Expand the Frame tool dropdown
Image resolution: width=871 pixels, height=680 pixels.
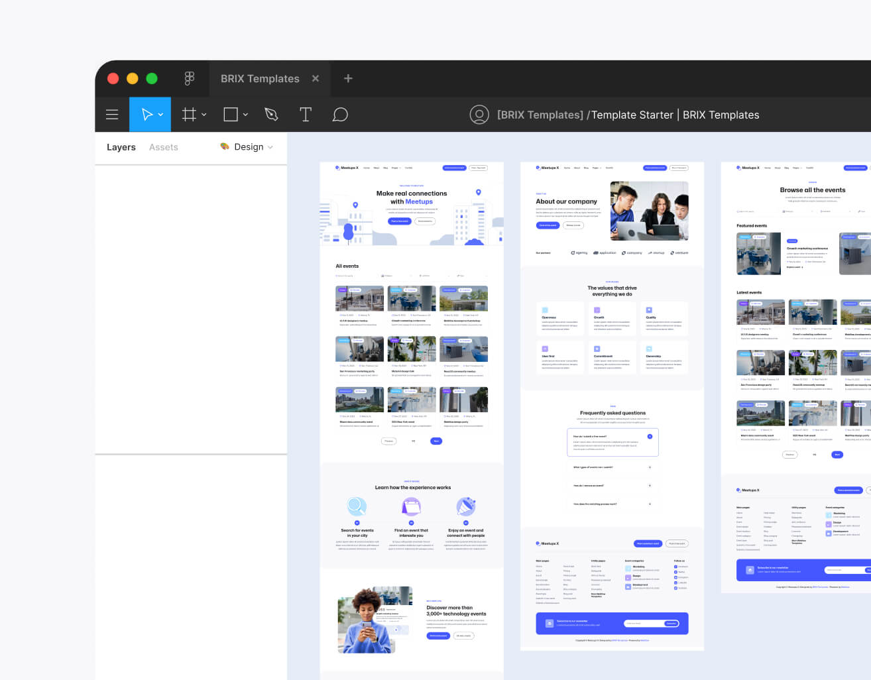click(203, 114)
